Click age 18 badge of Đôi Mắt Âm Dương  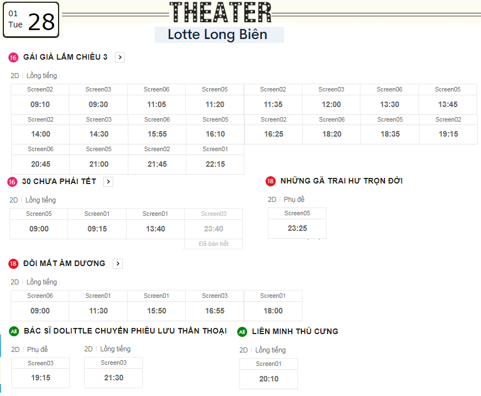(13, 264)
